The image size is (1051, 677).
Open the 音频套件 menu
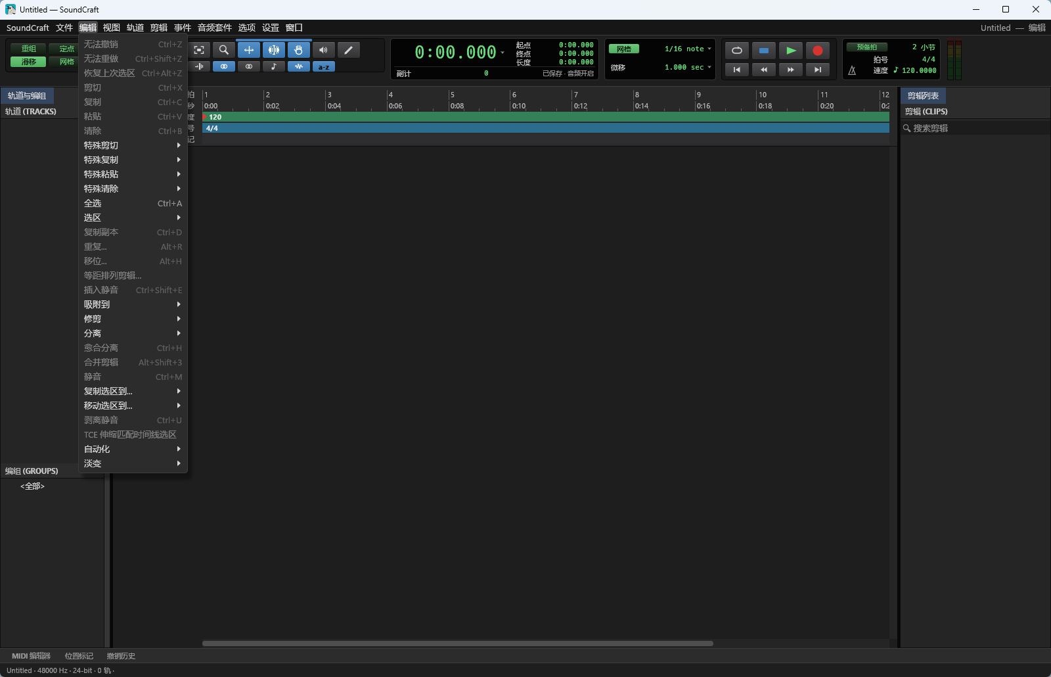[215, 28]
